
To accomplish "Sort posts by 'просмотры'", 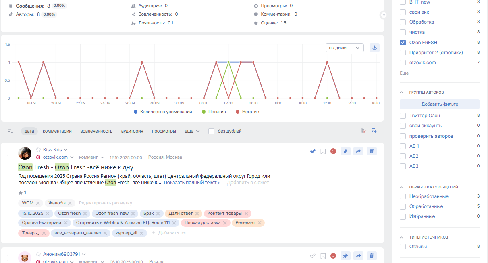I will 164,131.
